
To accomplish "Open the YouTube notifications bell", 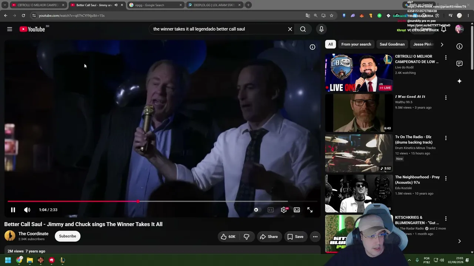I will pyautogui.click(x=443, y=29).
